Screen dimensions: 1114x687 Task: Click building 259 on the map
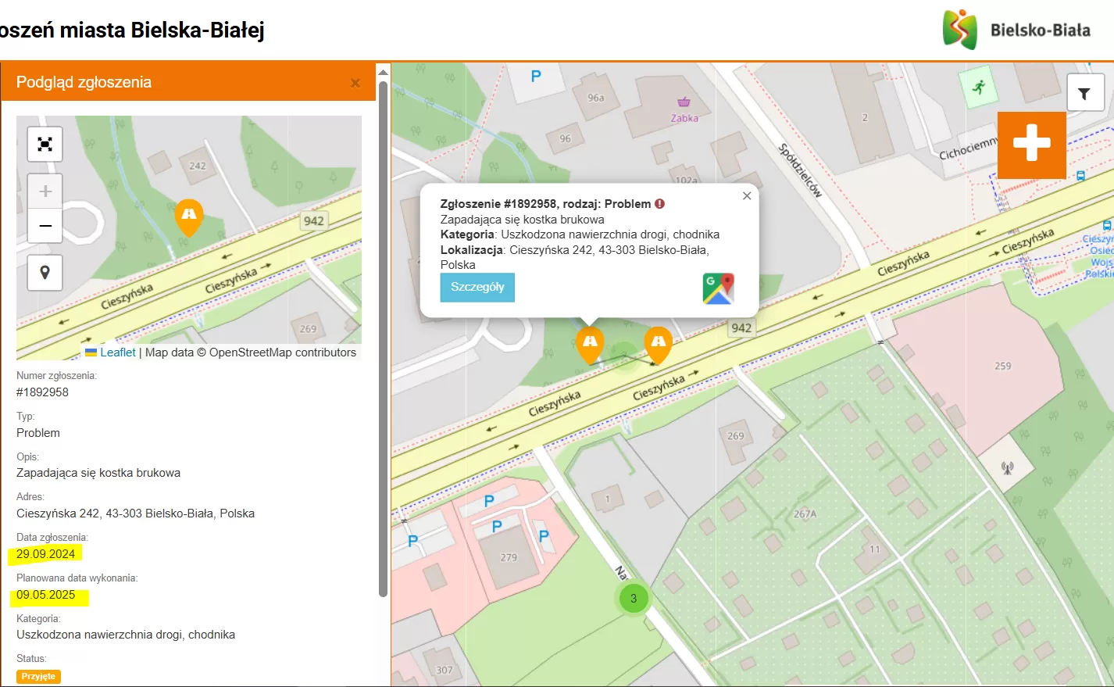[x=1003, y=366]
